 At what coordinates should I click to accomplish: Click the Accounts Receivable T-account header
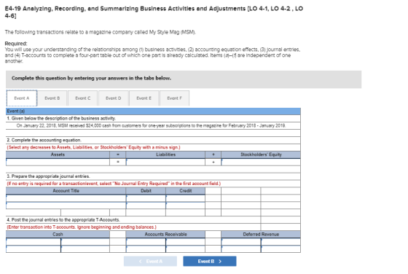click(165, 234)
